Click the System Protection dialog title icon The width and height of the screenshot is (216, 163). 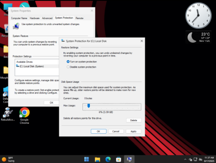(x=63, y=41)
